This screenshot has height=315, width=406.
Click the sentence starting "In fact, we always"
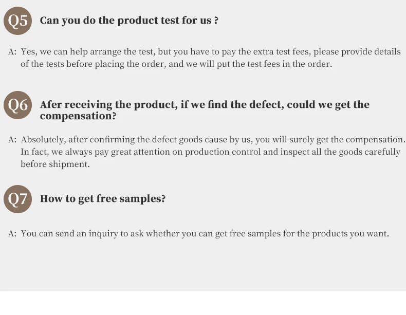210,152
